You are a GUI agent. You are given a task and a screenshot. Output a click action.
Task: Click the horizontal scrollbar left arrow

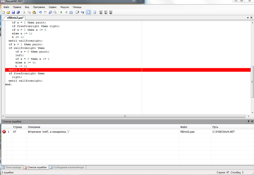pyautogui.click(x=3, y=116)
